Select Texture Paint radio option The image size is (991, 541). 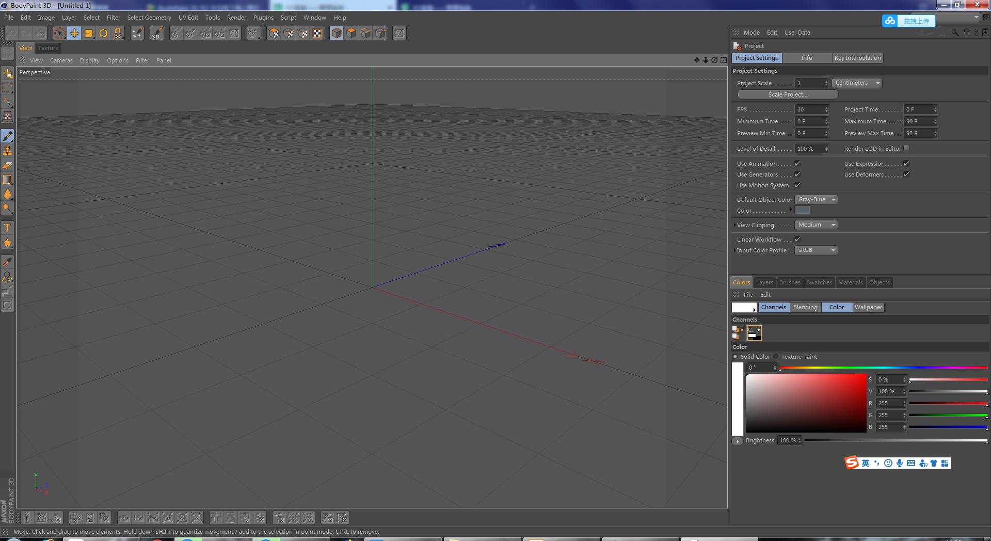click(x=776, y=357)
